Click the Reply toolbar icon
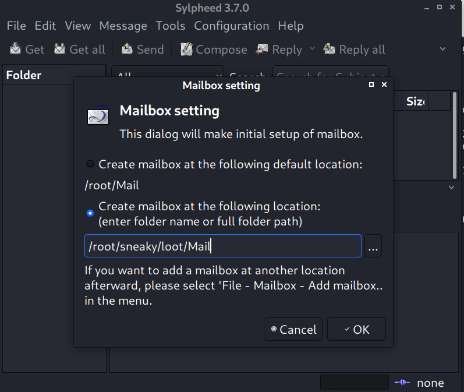The width and height of the screenshot is (464, 392). click(263, 50)
